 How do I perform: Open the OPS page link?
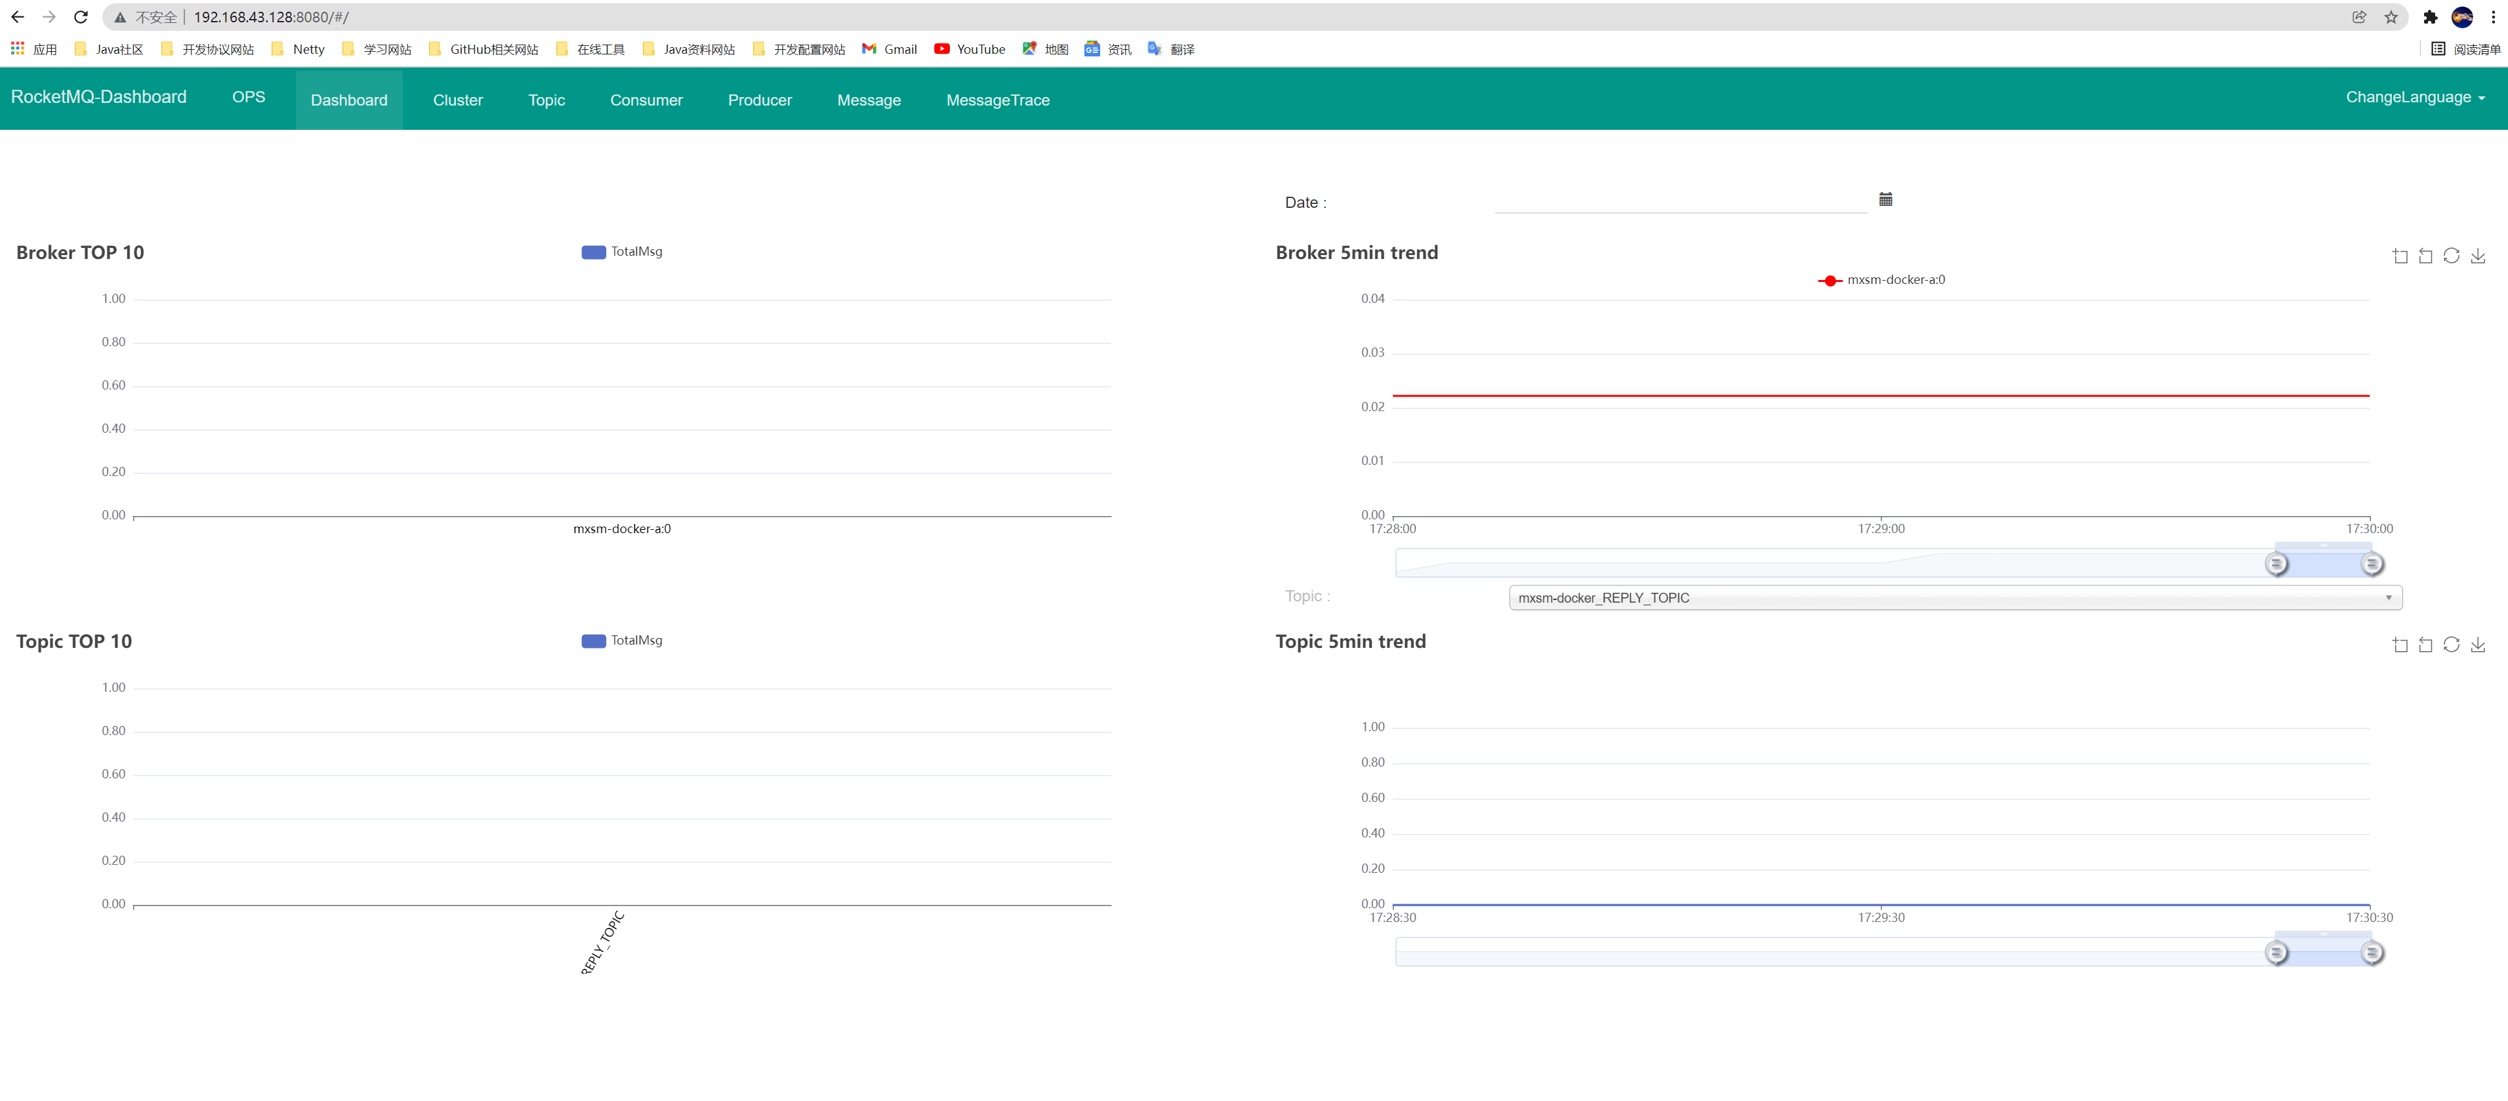[248, 97]
